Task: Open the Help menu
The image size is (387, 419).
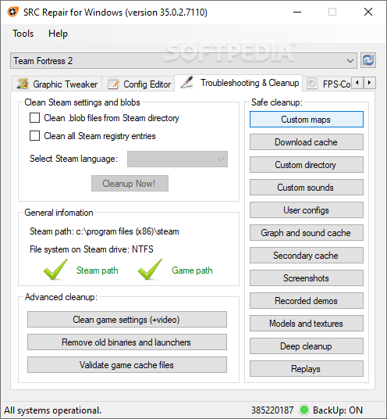Action: [x=58, y=34]
